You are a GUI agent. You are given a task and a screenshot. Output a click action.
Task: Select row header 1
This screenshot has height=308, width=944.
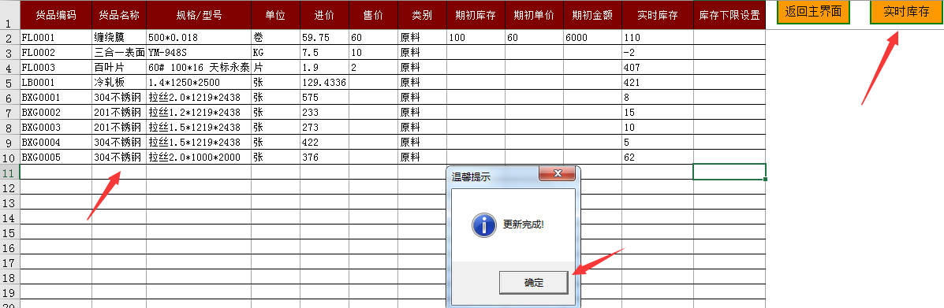[9, 15]
